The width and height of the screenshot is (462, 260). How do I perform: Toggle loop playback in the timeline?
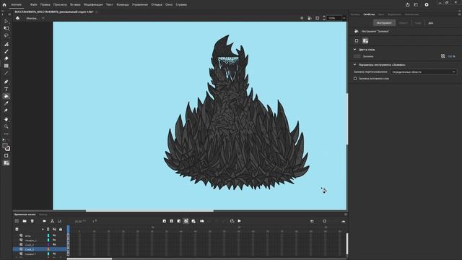232,221
